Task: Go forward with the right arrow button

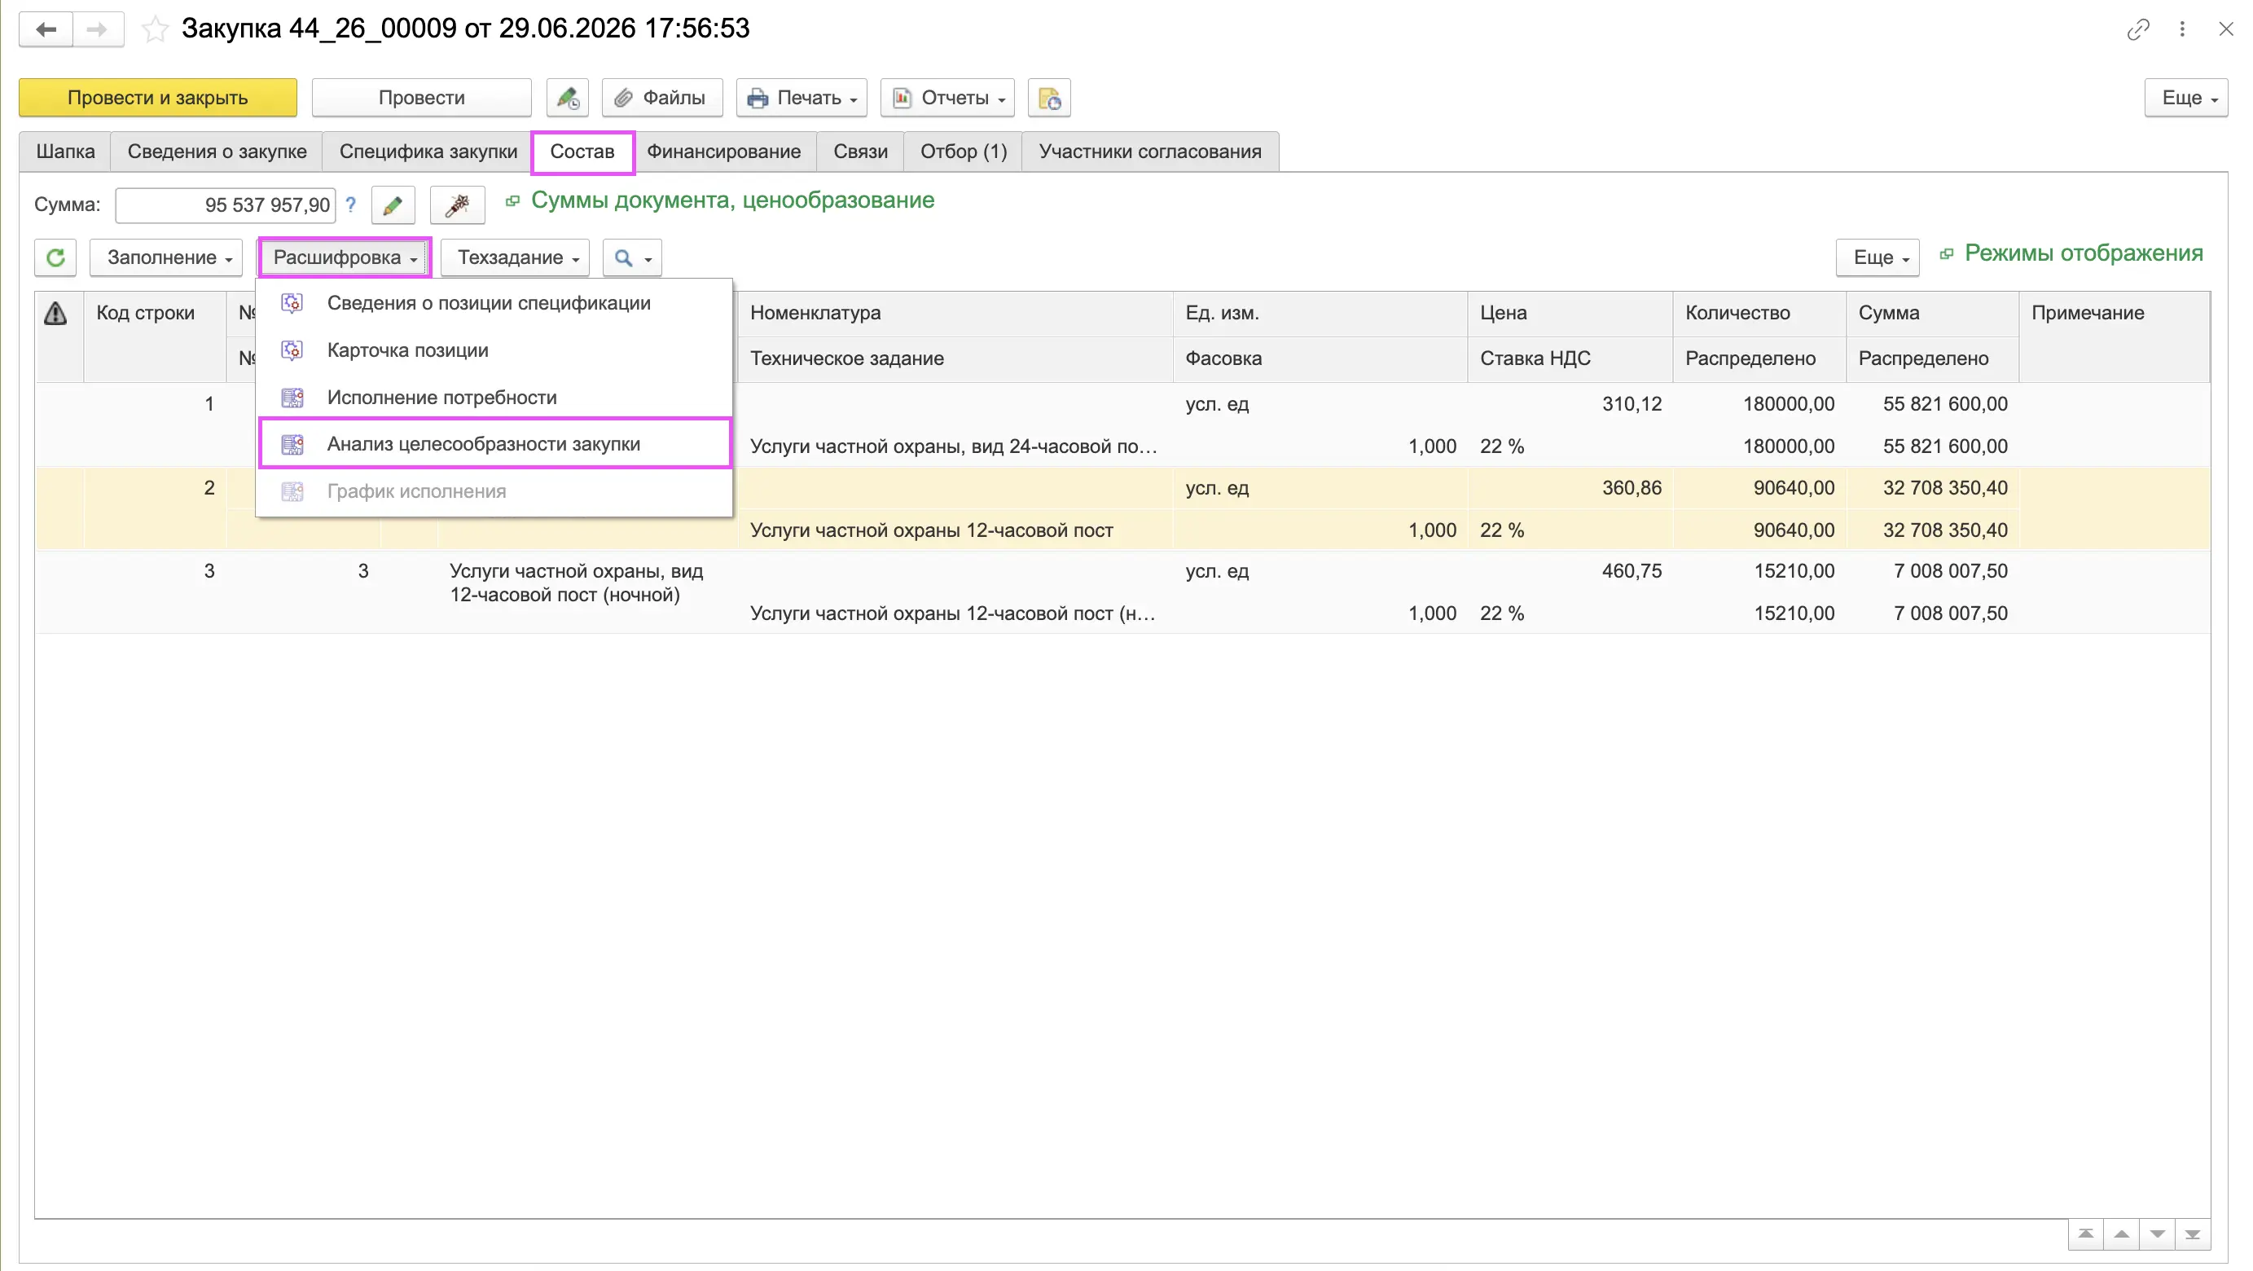Action: 97,29
